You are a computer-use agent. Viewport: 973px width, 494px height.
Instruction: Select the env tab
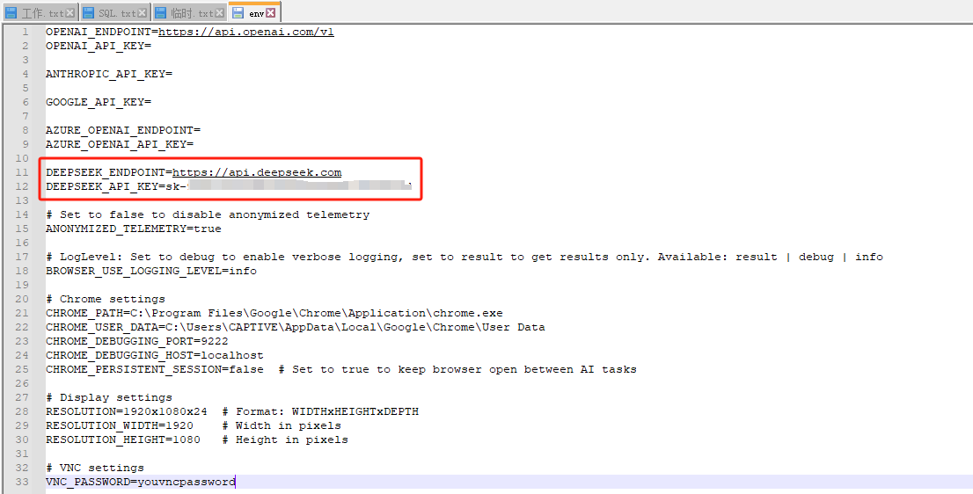click(x=254, y=11)
